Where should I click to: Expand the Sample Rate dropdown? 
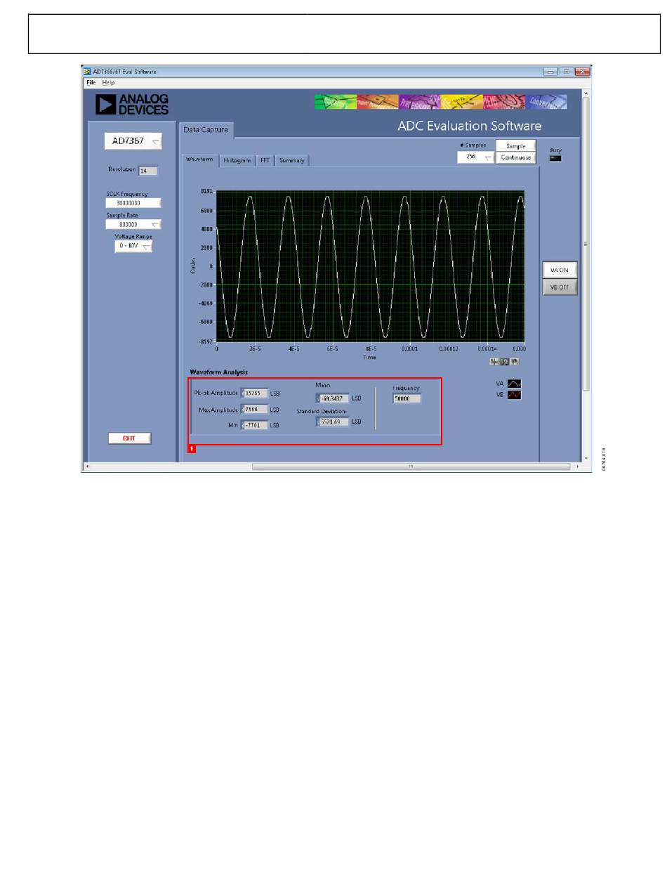click(x=133, y=225)
